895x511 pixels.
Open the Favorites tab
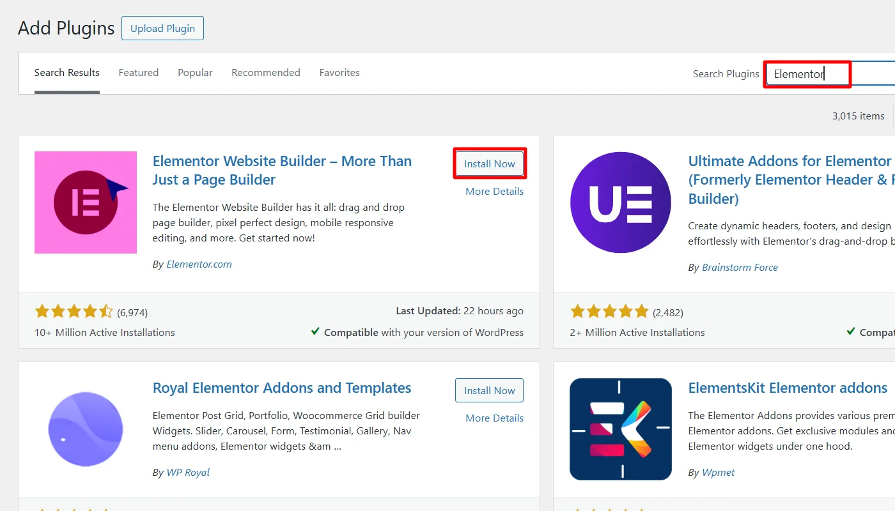339,73
